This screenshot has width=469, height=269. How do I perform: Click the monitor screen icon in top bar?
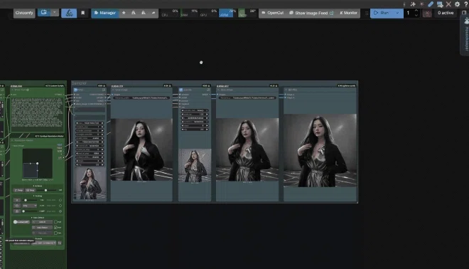(x=440, y=4)
